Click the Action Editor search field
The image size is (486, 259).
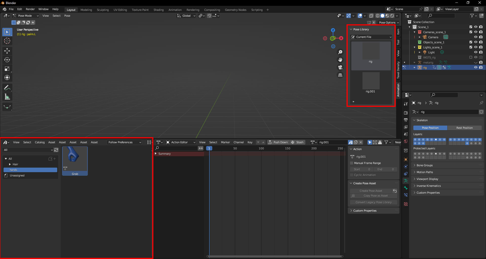(x=176, y=148)
